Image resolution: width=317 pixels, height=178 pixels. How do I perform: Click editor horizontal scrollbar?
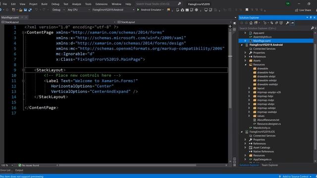click(x=127, y=165)
